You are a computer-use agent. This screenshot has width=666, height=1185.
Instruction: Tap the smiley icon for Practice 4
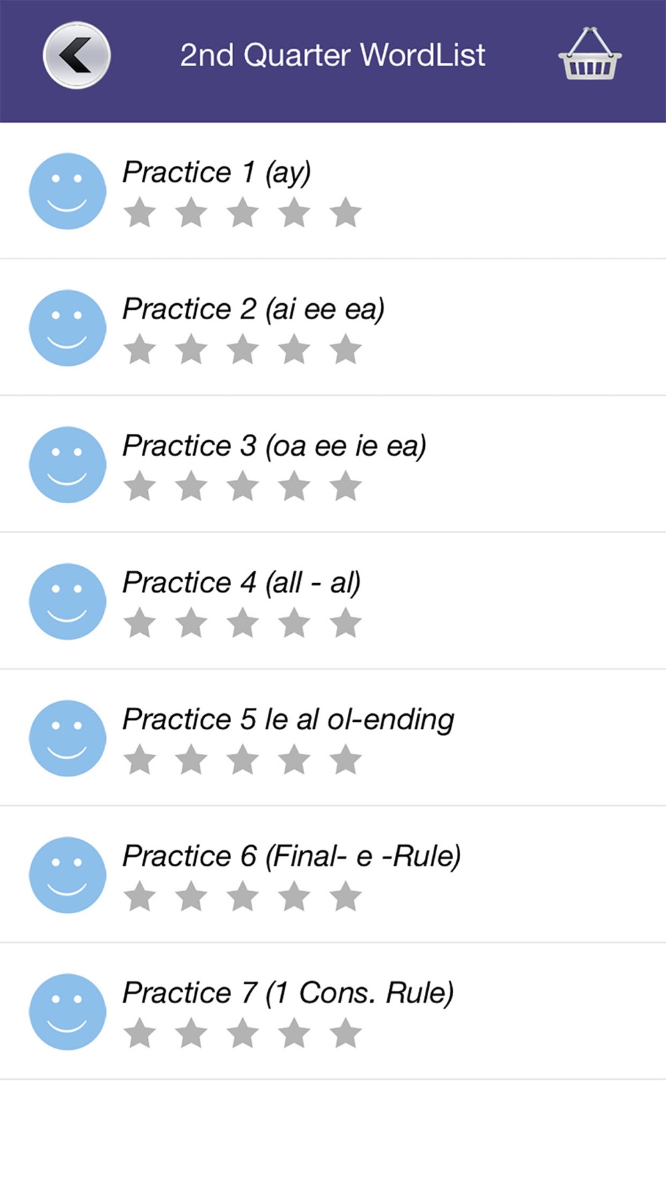67,601
